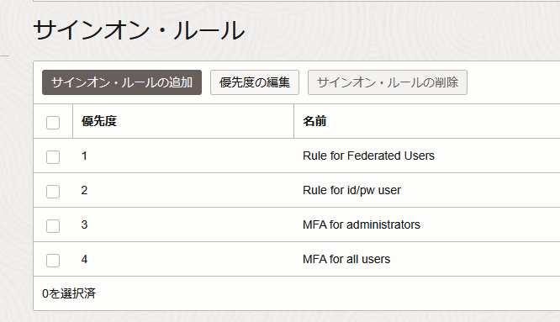560x322 pixels.
Task: Click priority value 1 in the table
Action: 84,156
